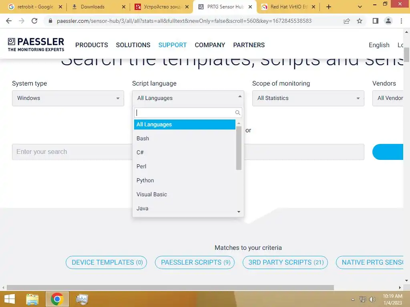Screen dimensions: 410x307
Task: Open the browser side panel
Action: [376, 21]
